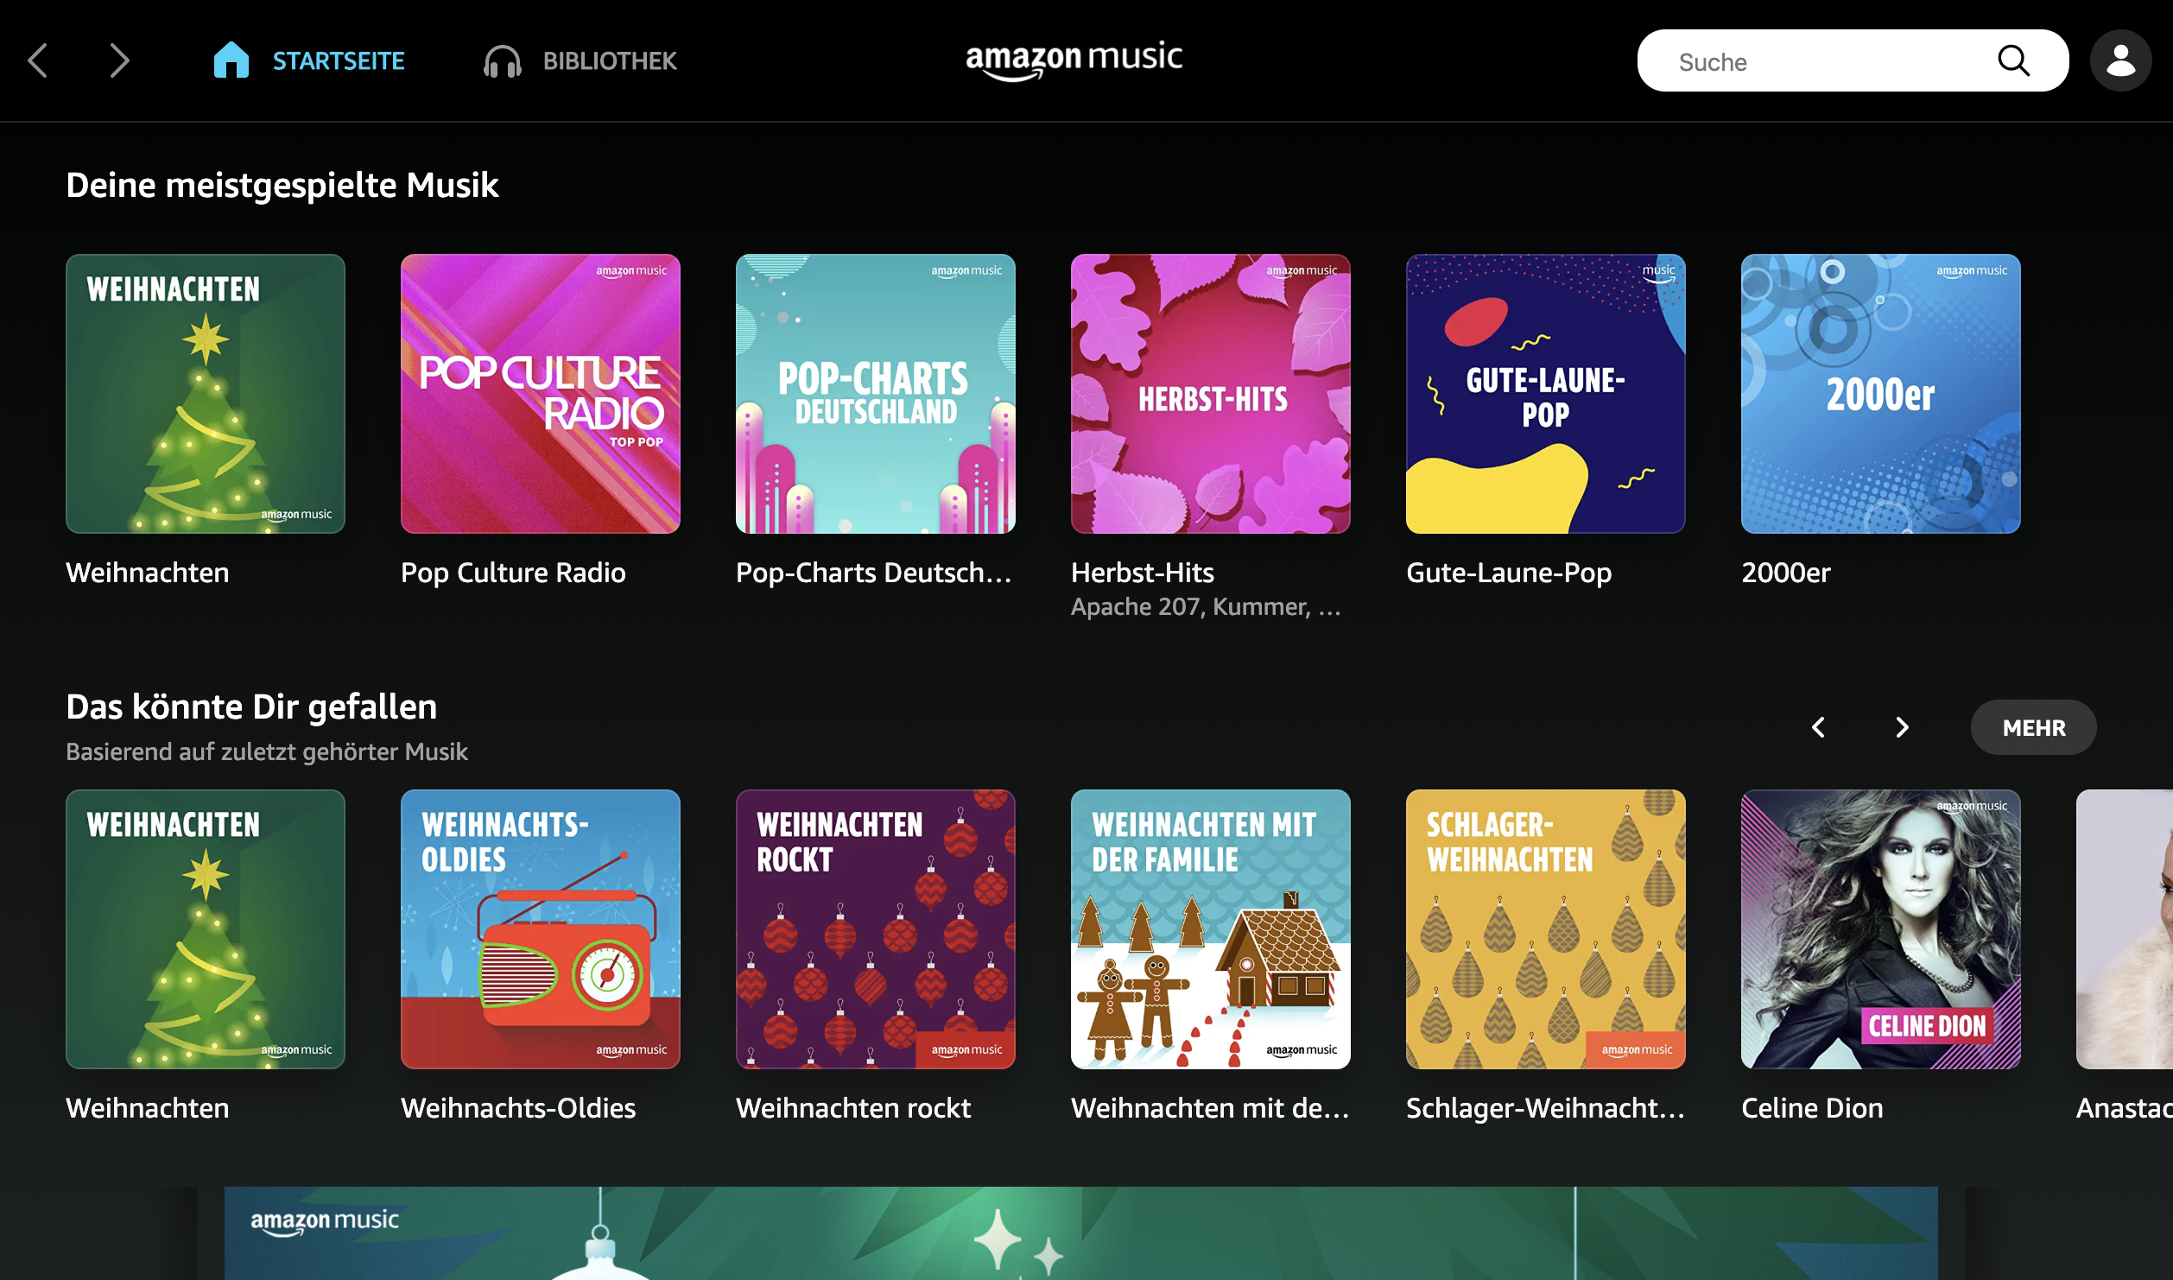Viewport: 2173px width, 1280px height.
Task: Play the 2000er playlist thumbnail
Action: coord(1880,393)
